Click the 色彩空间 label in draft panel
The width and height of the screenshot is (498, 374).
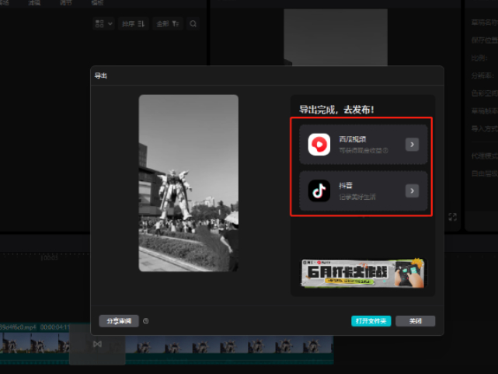[485, 93]
